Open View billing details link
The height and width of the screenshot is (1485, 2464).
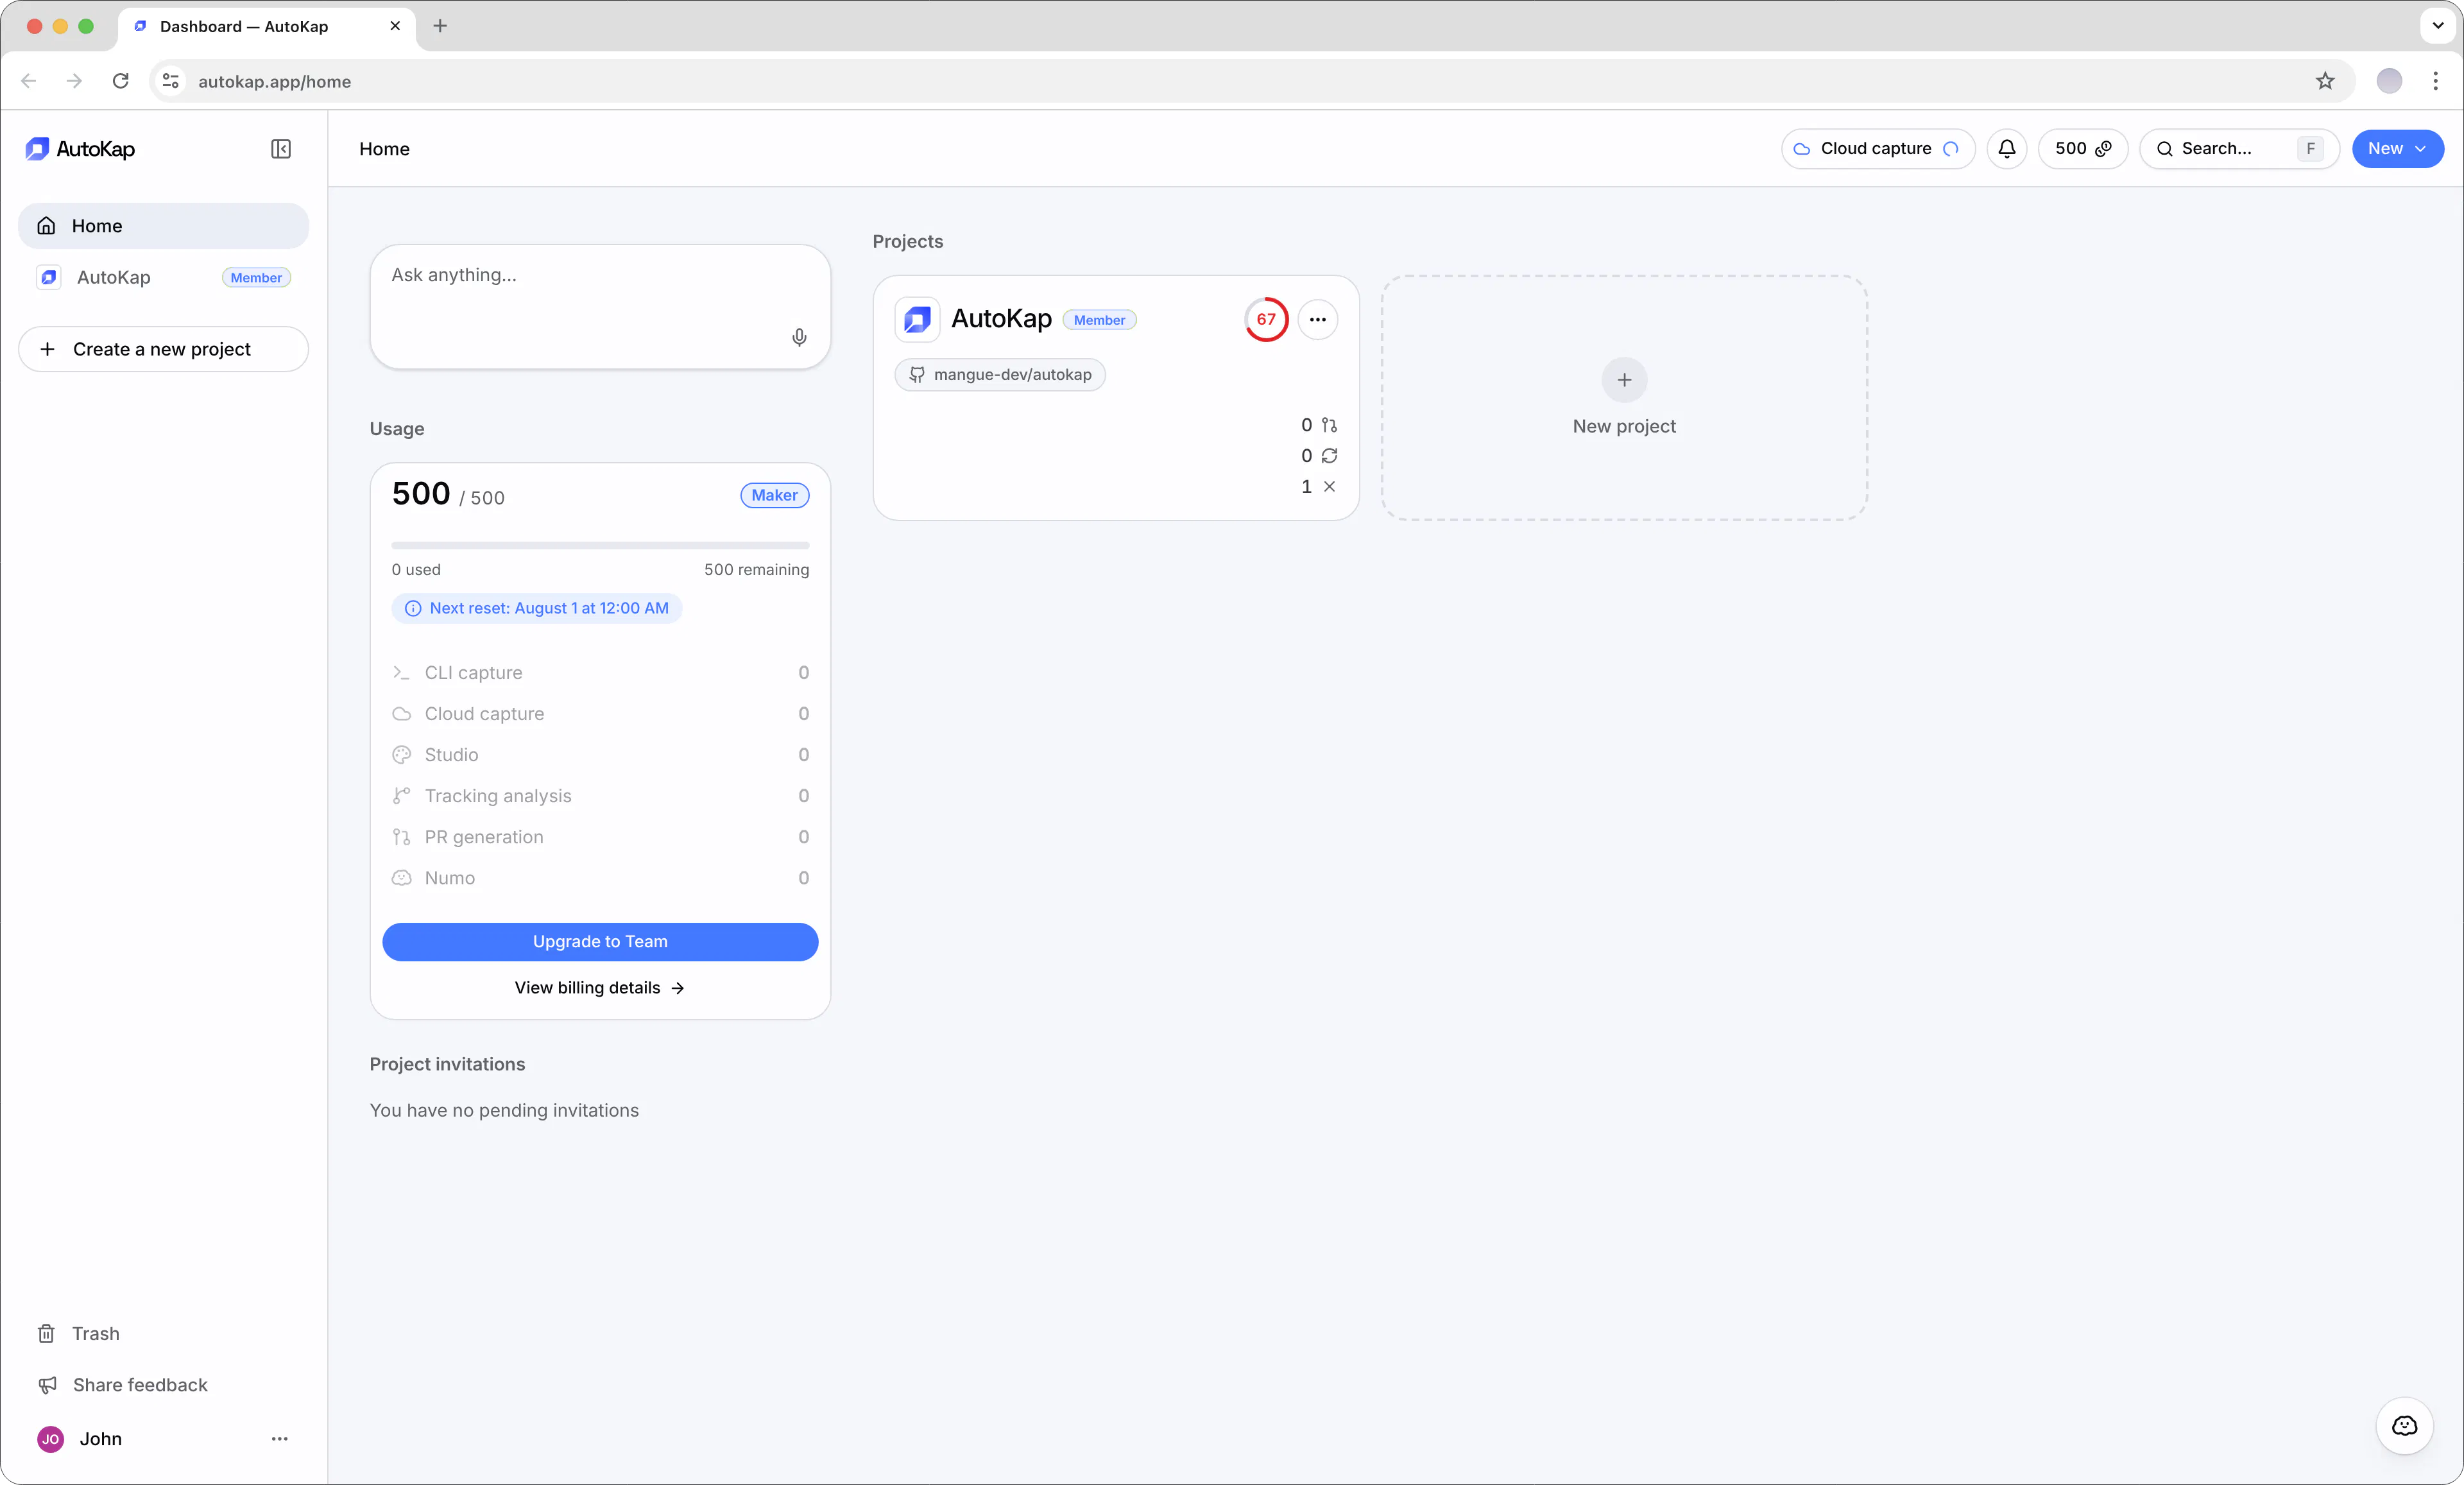(600, 988)
